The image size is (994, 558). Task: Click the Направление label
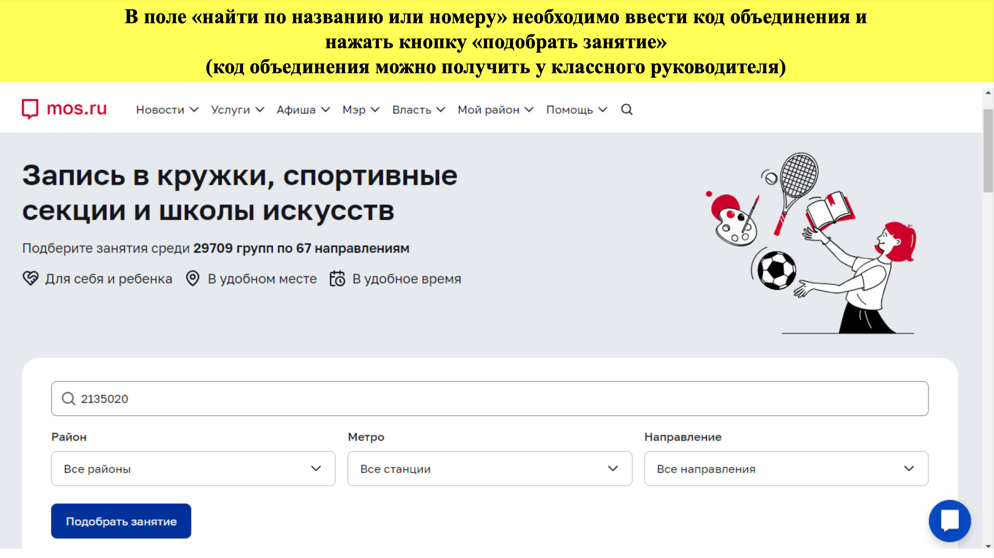click(x=683, y=437)
